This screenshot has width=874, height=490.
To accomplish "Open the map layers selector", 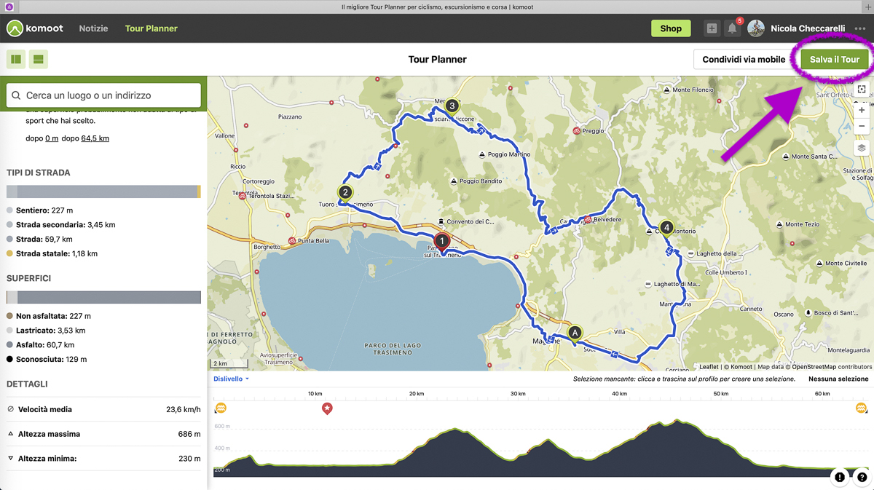I will click(x=862, y=148).
